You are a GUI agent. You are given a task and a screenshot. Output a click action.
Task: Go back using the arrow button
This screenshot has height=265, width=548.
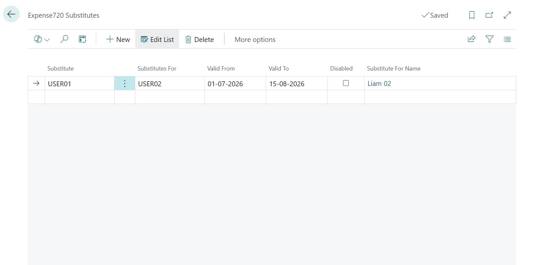point(11,14)
